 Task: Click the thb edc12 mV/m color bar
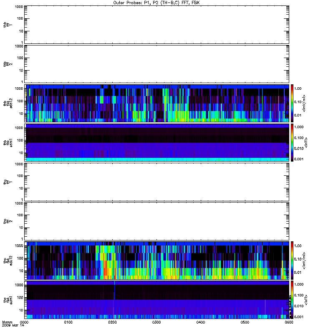coord(292,103)
